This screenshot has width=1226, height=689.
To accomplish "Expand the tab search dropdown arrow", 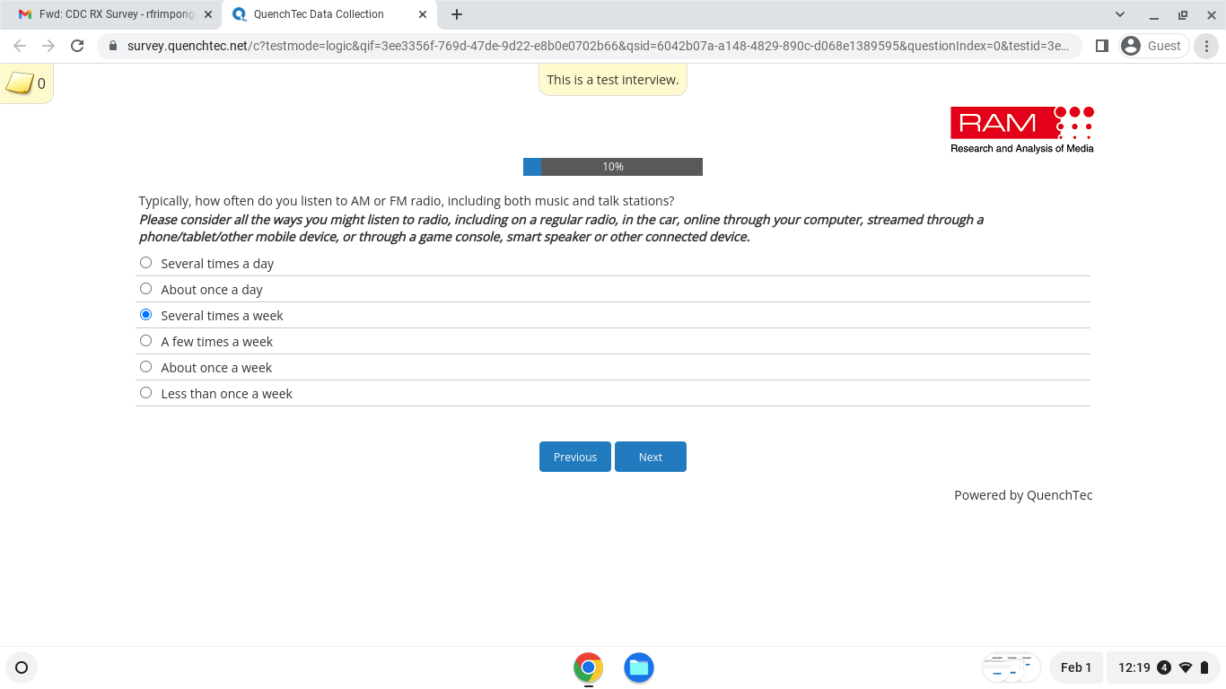I will [x=1120, y=14].
